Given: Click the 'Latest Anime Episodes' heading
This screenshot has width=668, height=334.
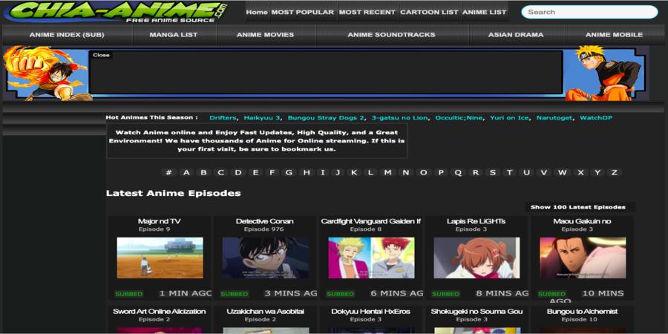Looking at the screenshot, I should pos(174,194).
